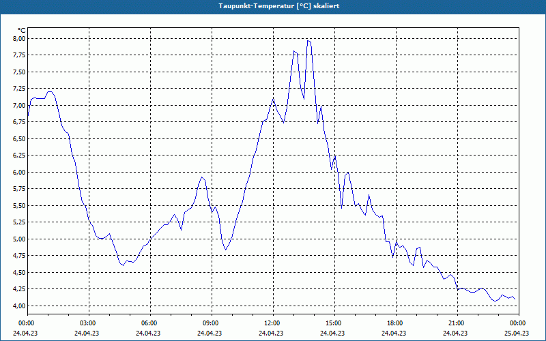546x341 pixels.
Task: Click the '06:00' time label on the x-axis
Action: [x=150, y=323]
